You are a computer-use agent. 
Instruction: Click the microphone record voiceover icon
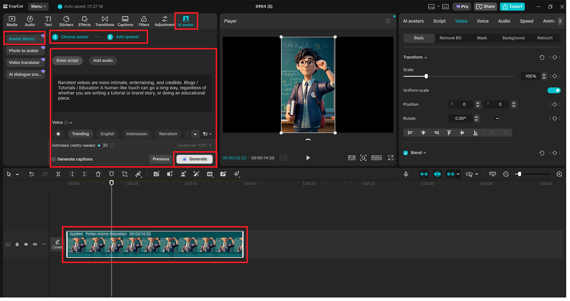pyautogui.click(x=406, y=174)
